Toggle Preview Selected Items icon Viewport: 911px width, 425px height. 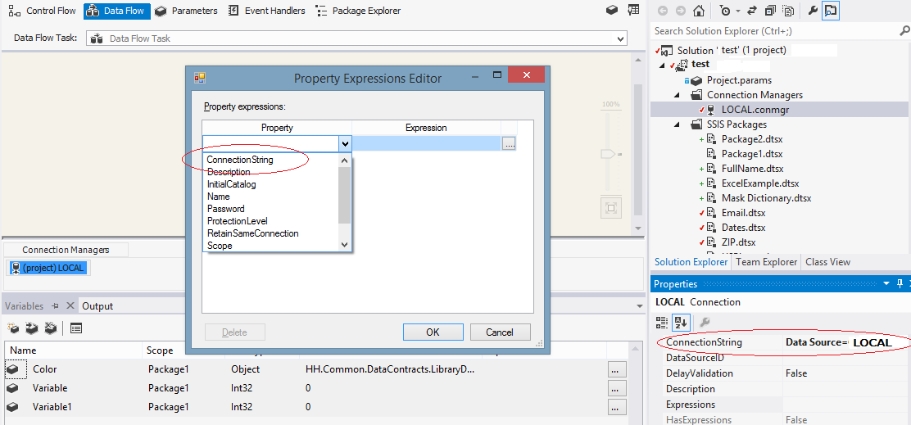[831, 11]
